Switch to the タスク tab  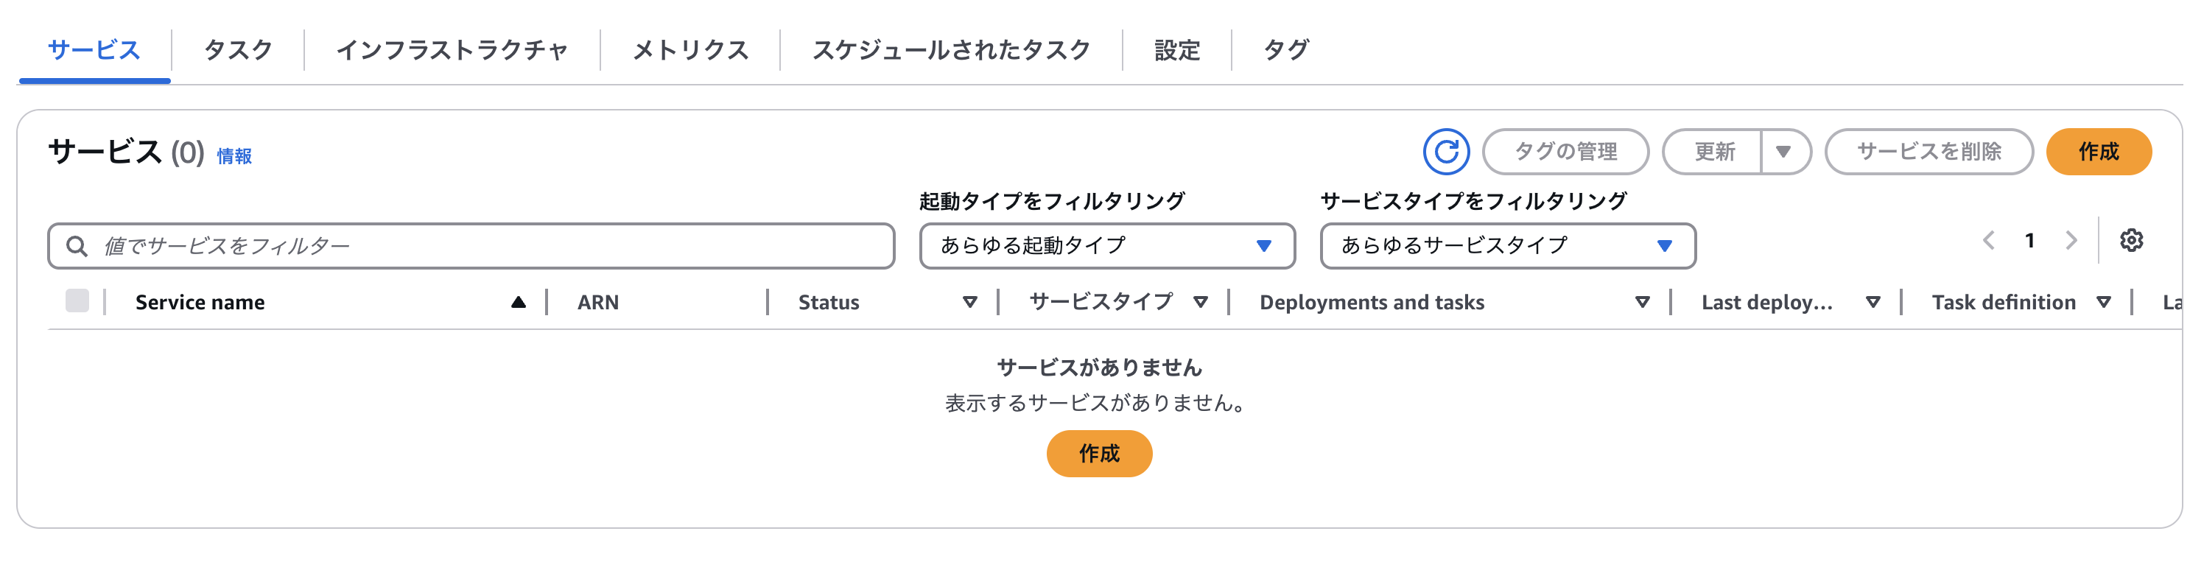click(x=238, y=51)
